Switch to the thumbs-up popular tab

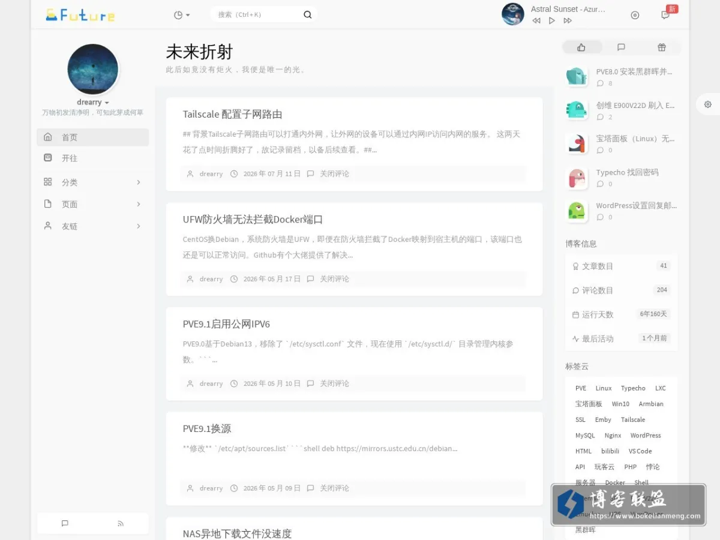(581, 47)
